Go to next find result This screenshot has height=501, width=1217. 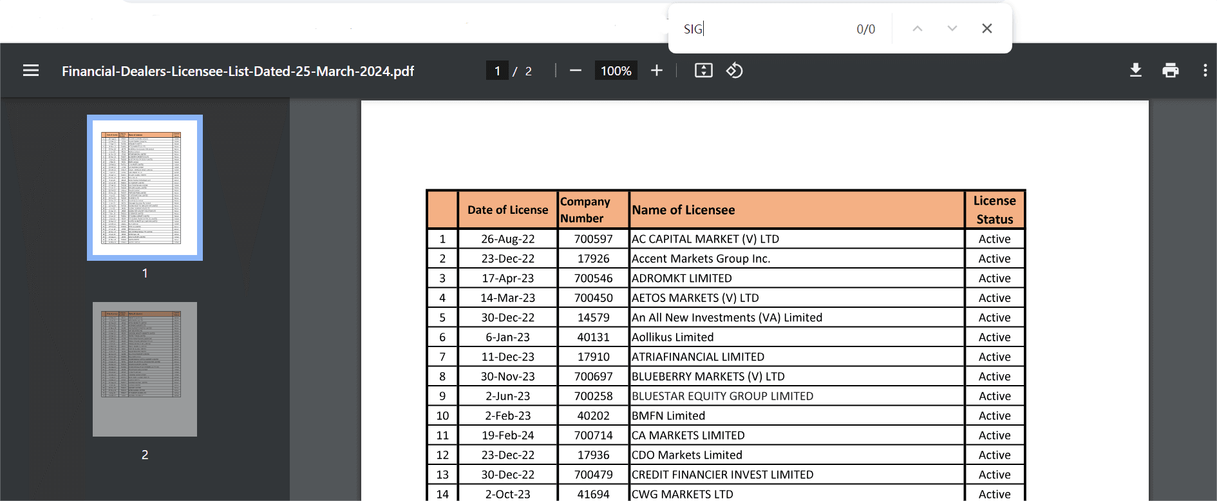point(952,28)
